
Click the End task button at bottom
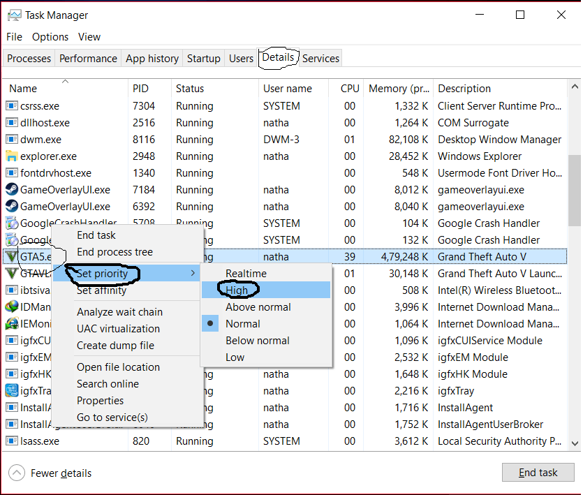[538, 473]
